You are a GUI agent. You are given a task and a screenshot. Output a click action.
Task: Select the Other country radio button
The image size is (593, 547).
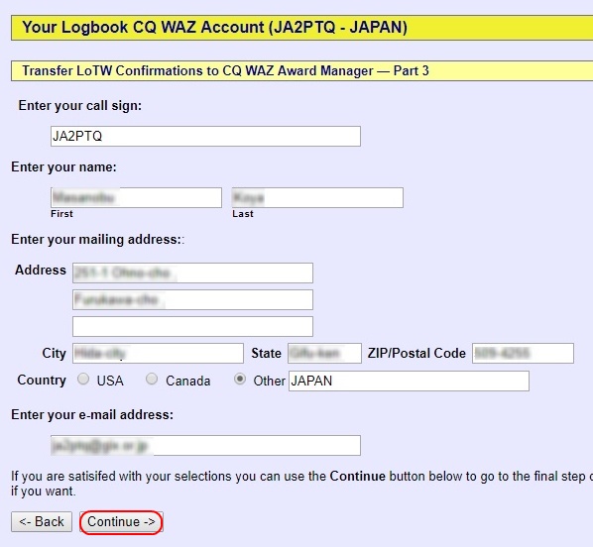(240, 379)
